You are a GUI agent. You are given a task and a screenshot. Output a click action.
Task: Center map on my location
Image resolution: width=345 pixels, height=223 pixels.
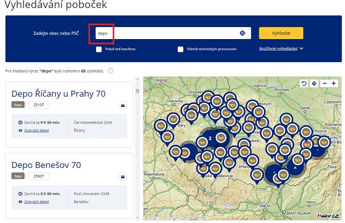[314, 83]
